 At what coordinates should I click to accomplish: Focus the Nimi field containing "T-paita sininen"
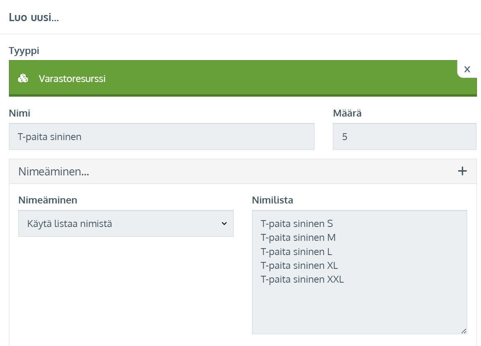coord(162,137)
